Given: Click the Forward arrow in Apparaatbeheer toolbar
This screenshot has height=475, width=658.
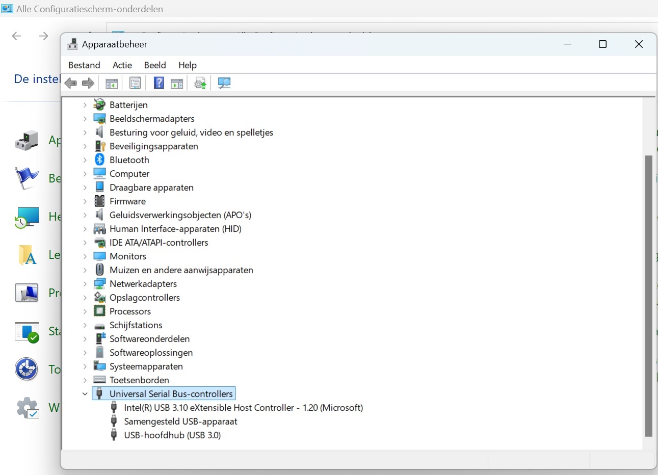Looking at the screenshot, I should coord(88,83).
